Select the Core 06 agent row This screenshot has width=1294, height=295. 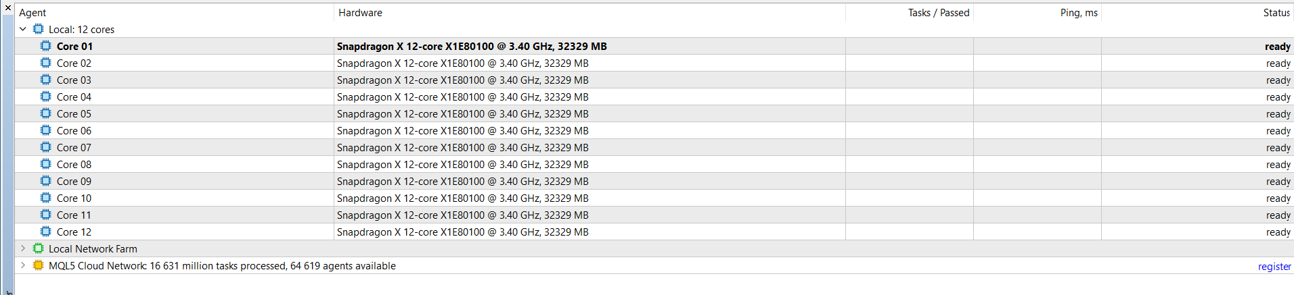pyautogui.click(x=654, y=130)
